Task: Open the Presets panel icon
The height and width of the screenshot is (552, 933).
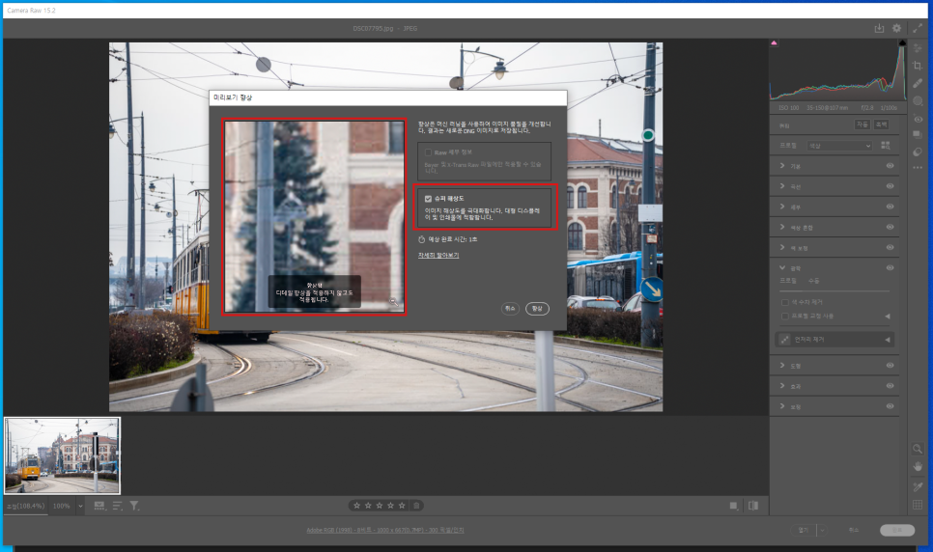Action: pyautogui.click(x=918, y=152)
